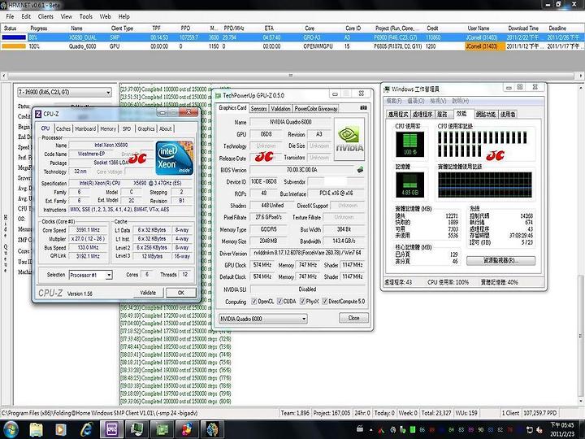The height and width of the screenshot is (439, 585).
Task: Switch to the HFM.NET brain taskbar icon
Action: pyautogui.click(x=212, y=429)
